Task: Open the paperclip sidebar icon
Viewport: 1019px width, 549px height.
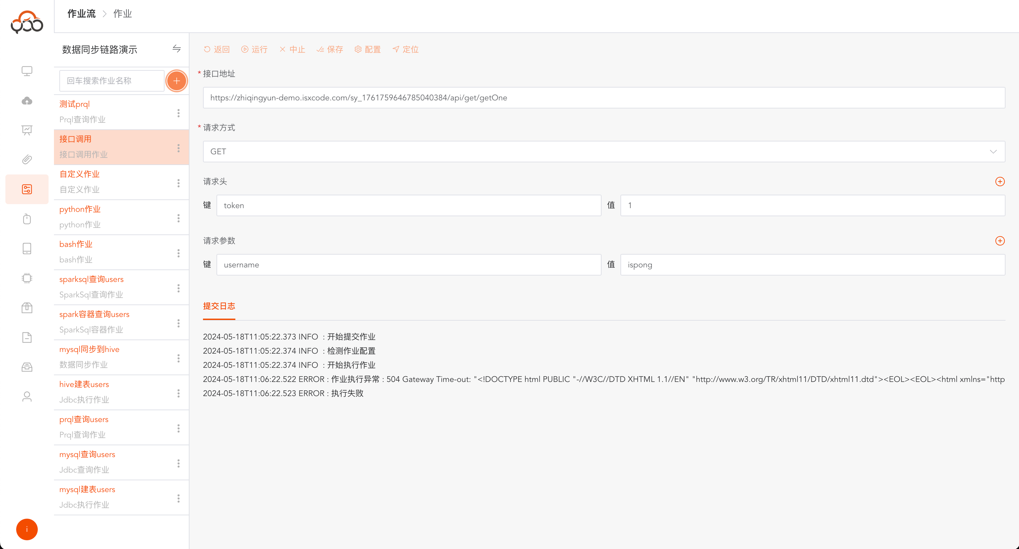Action: tap(27, 159)
